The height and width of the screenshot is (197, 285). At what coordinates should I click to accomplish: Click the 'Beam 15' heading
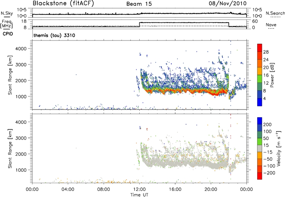coord(139,4)
